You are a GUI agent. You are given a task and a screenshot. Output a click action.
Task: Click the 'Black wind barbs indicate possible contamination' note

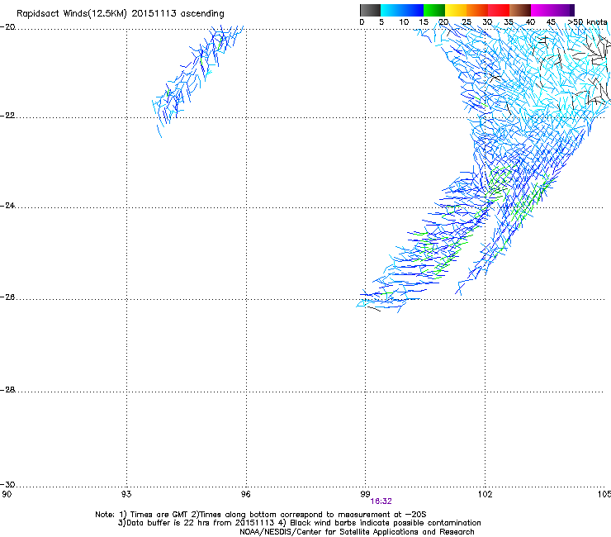pos(386,523)
